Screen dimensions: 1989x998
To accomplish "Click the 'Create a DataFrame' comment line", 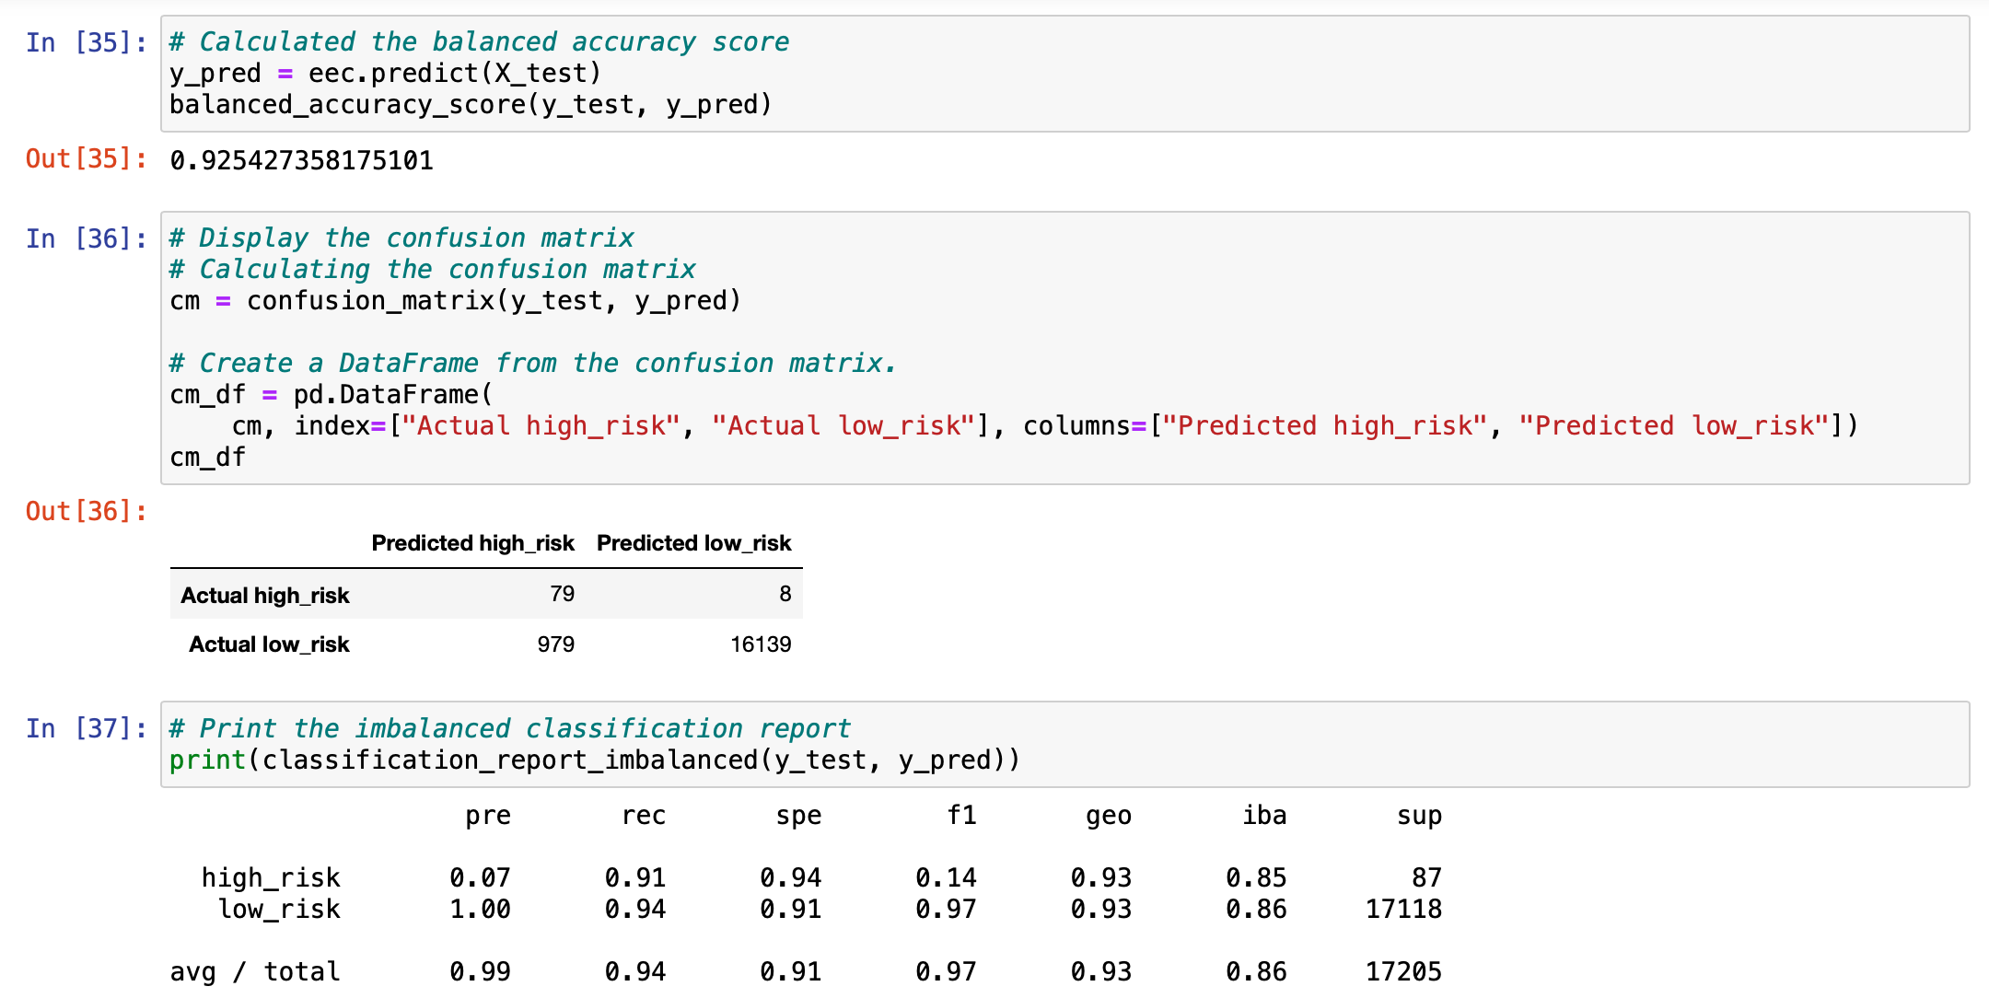I will coord(532,364).
